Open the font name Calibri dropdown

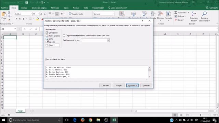tap(31, 14)
